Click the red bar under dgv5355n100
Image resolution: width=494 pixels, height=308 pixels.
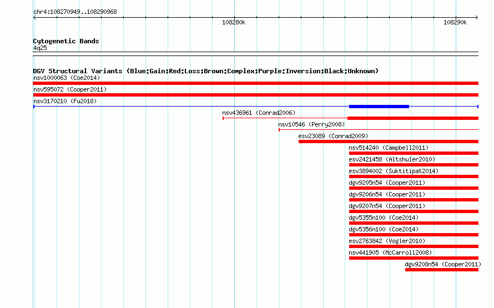[414, 223]
